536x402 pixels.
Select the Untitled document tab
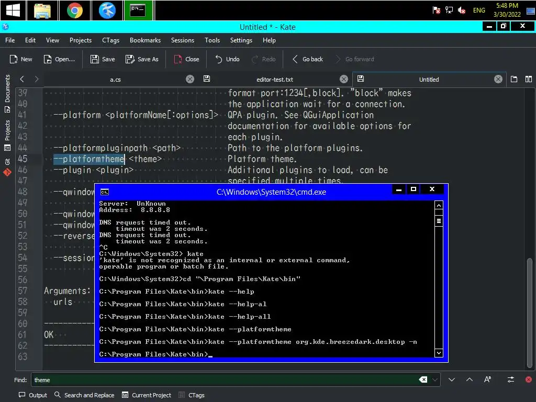click(429, 80)
